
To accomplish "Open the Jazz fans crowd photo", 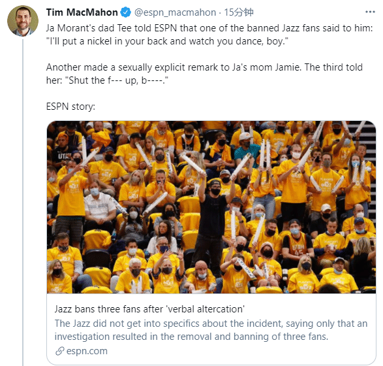I will pyautogui.click(x=211, y=207).
